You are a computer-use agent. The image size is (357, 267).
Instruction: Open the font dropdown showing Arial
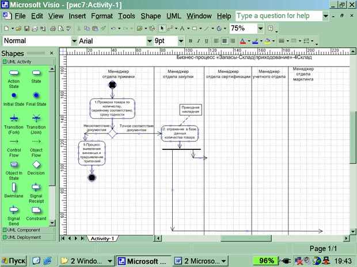click(149, 41)
